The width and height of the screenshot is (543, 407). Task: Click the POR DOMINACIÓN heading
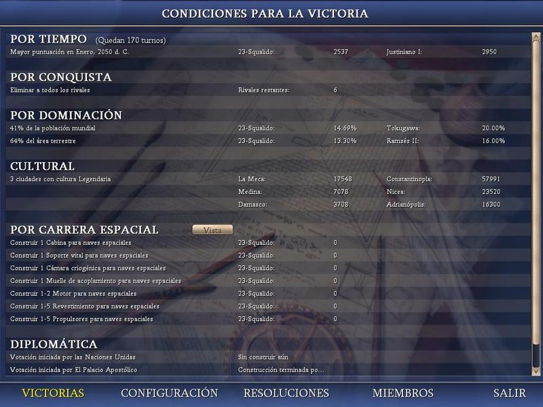(x=66, y=115)
